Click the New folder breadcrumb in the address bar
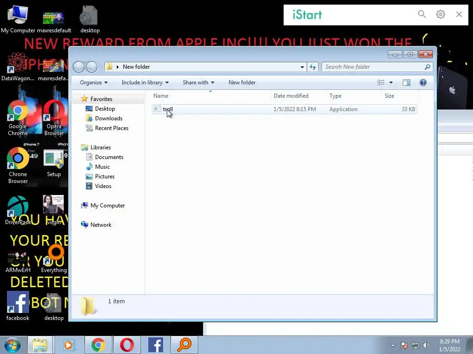This screenshot has height=354, width=473. tap(136, 67)
